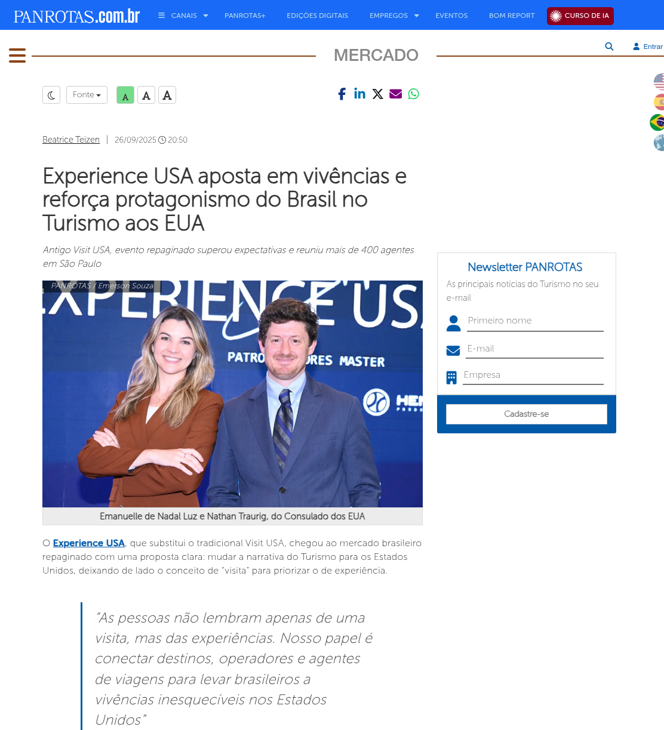The image size is (664, 730).
Task: Share article by email
Action: pos(395,94)
